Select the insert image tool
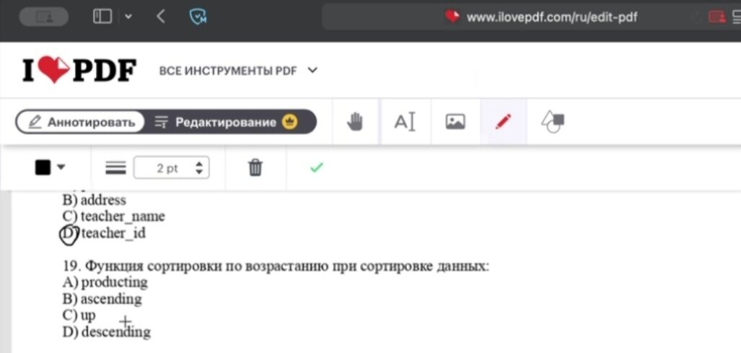This screenshot has width=741, height=353. (455, 122)
